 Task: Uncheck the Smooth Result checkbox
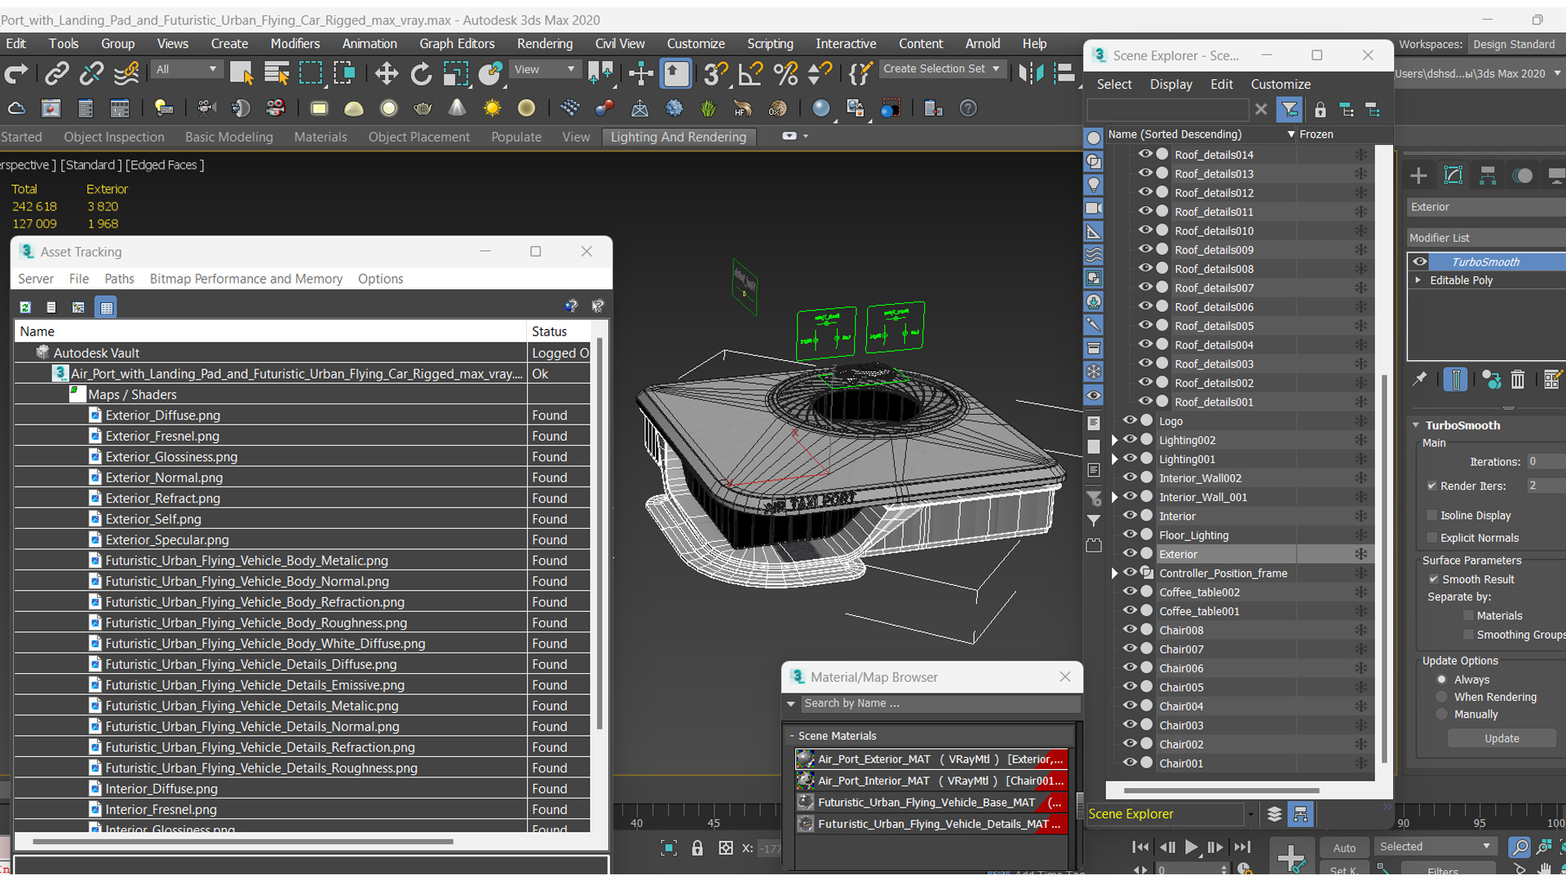pyautogui.click(x=1433, y=579)
